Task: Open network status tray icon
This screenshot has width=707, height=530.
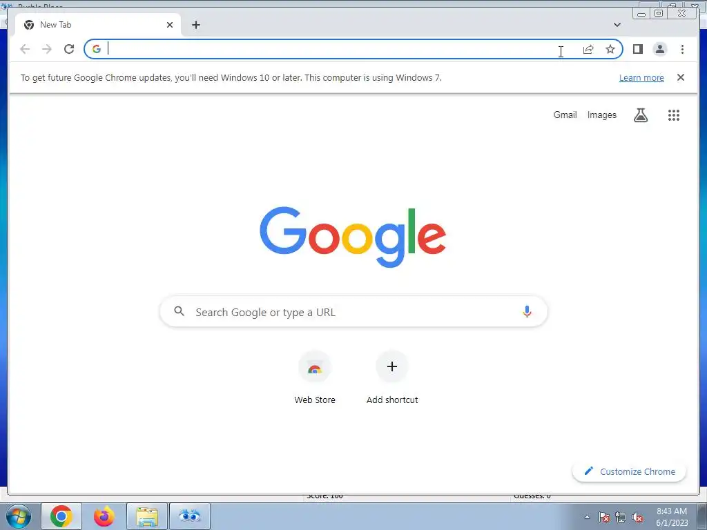Action: click(621, 517)
